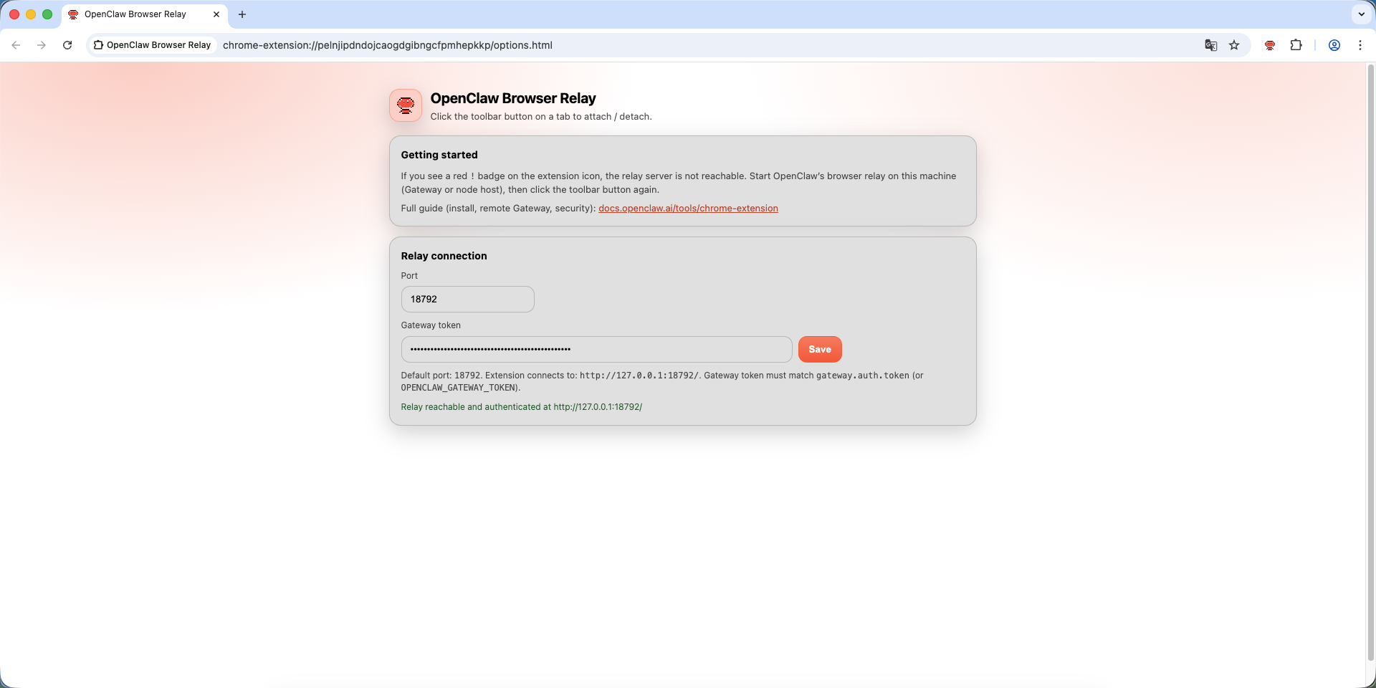This screenshot has height=688, width=1376.
Task: Open a new browser tab
Action: click(x=242, y=14)
